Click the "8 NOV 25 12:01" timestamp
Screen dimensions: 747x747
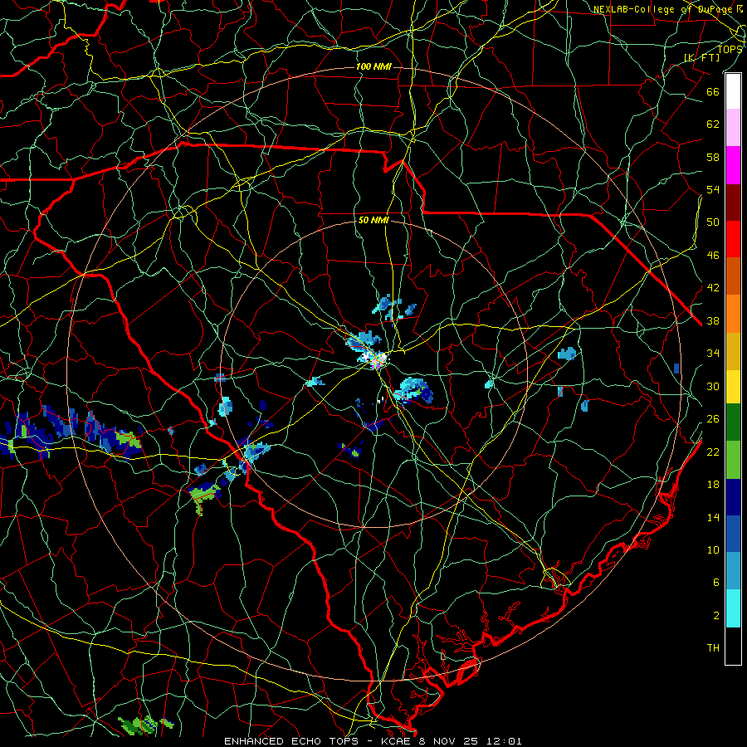click(x=471, y=741)
